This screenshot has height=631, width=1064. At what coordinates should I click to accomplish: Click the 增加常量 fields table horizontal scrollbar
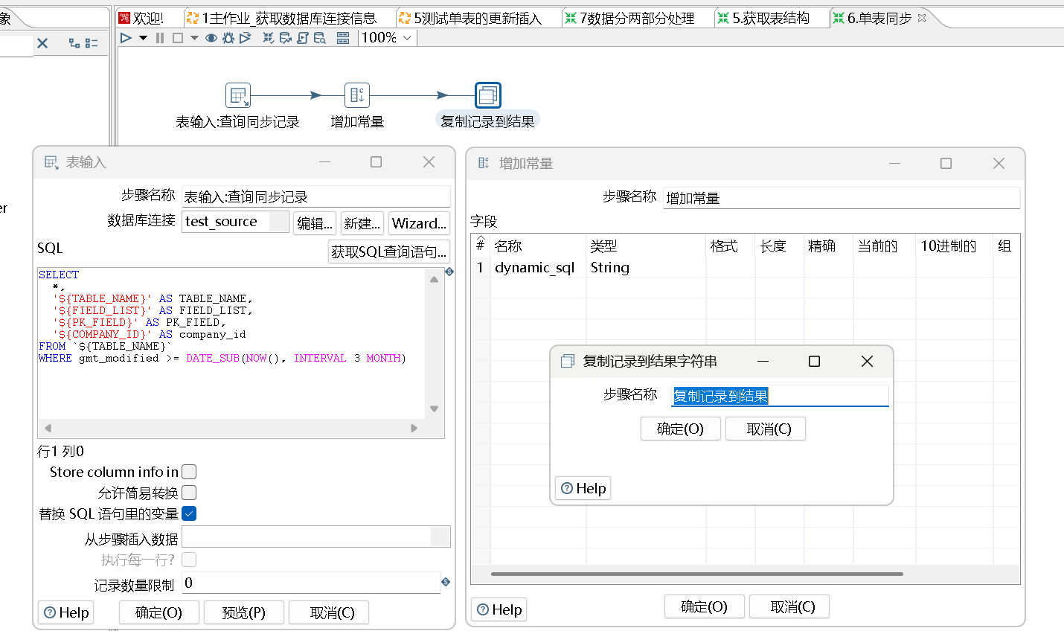pyautogui.click(x=697, y=574)
